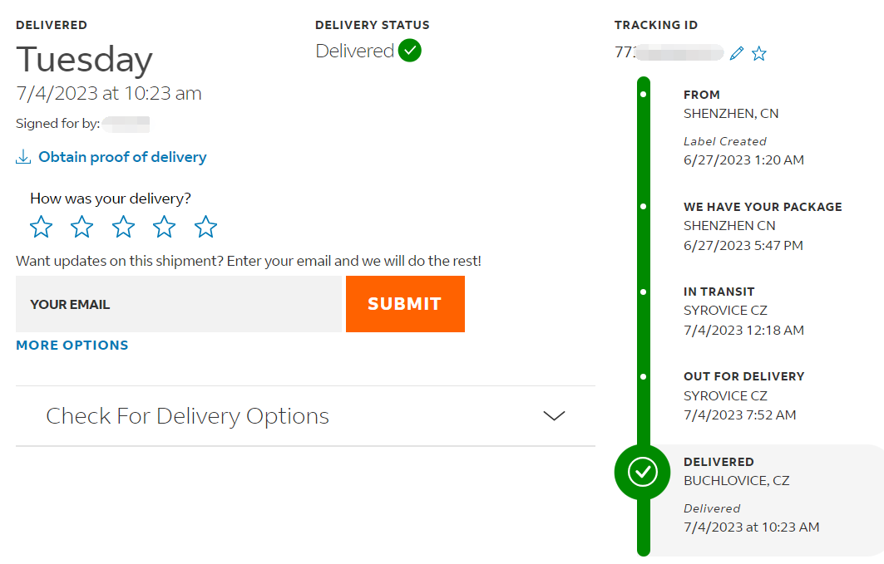Rate delivery with the fourth star
The image size is (884, 564).
click(x=165, y=227)
